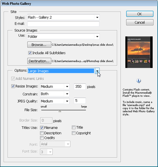Click the JPEG quality value field
Viewport: 158px width, 167px height.
[80, 101]
